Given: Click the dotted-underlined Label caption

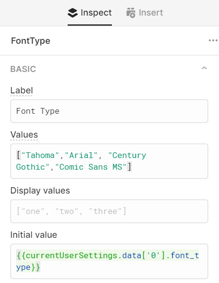Looking at the screenshot, I should (21, 90).
